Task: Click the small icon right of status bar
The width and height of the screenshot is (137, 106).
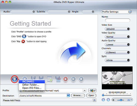Action: click(95, 100)
